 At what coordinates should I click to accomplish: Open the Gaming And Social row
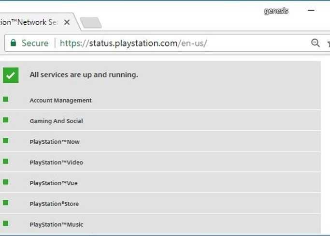point(160,120)
